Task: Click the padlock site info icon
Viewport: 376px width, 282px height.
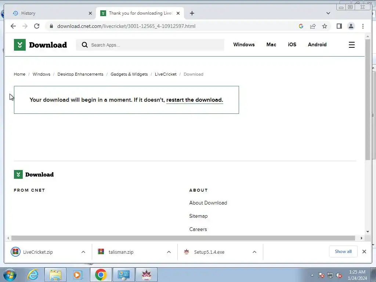Action: pyautogui.click(x=51, y=26)
